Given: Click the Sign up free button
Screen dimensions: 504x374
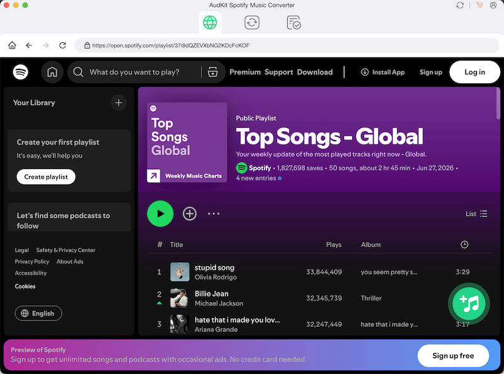Looking at the screenshot, I should [x=453, y=356].
